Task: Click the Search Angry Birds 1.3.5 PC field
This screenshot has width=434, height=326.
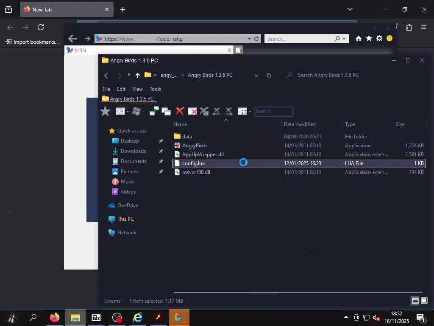Action: [x=328, y=75]
